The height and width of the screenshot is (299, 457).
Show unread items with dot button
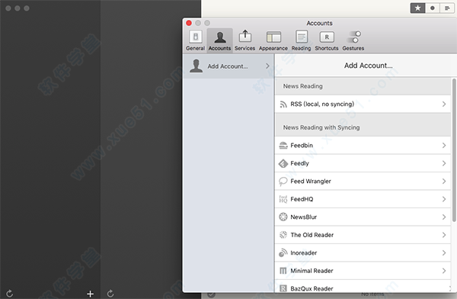coord(433,8)
